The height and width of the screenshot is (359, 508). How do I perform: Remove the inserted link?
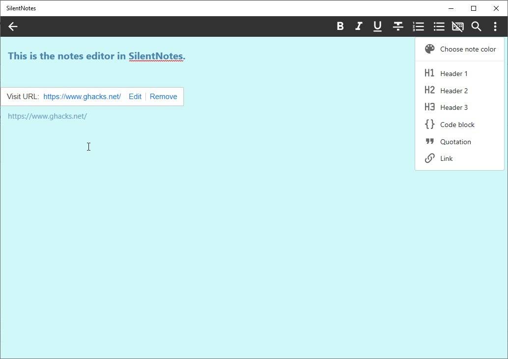[163, 97]
